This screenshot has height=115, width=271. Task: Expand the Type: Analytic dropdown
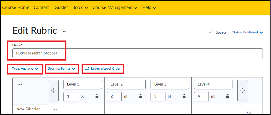pyautogui.click(x=25, y=68)
